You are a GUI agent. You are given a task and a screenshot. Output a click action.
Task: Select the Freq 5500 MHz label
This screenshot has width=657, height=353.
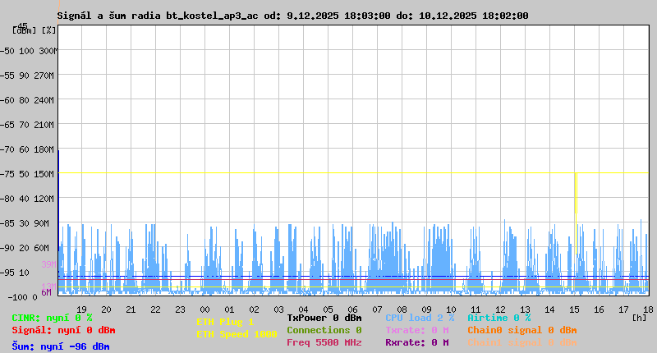tap(324, 342)
